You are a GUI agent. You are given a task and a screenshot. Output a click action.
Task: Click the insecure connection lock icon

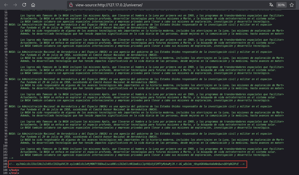click(x=71, y=5)
